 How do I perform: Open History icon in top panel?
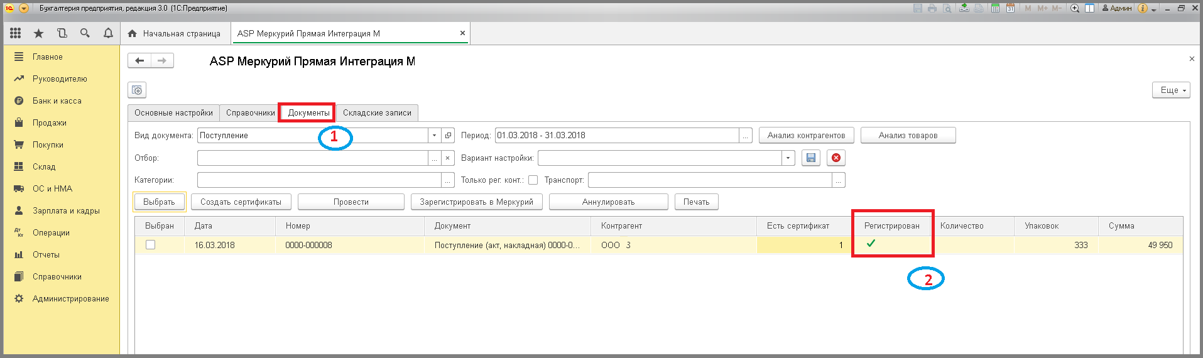click(62, 33)
